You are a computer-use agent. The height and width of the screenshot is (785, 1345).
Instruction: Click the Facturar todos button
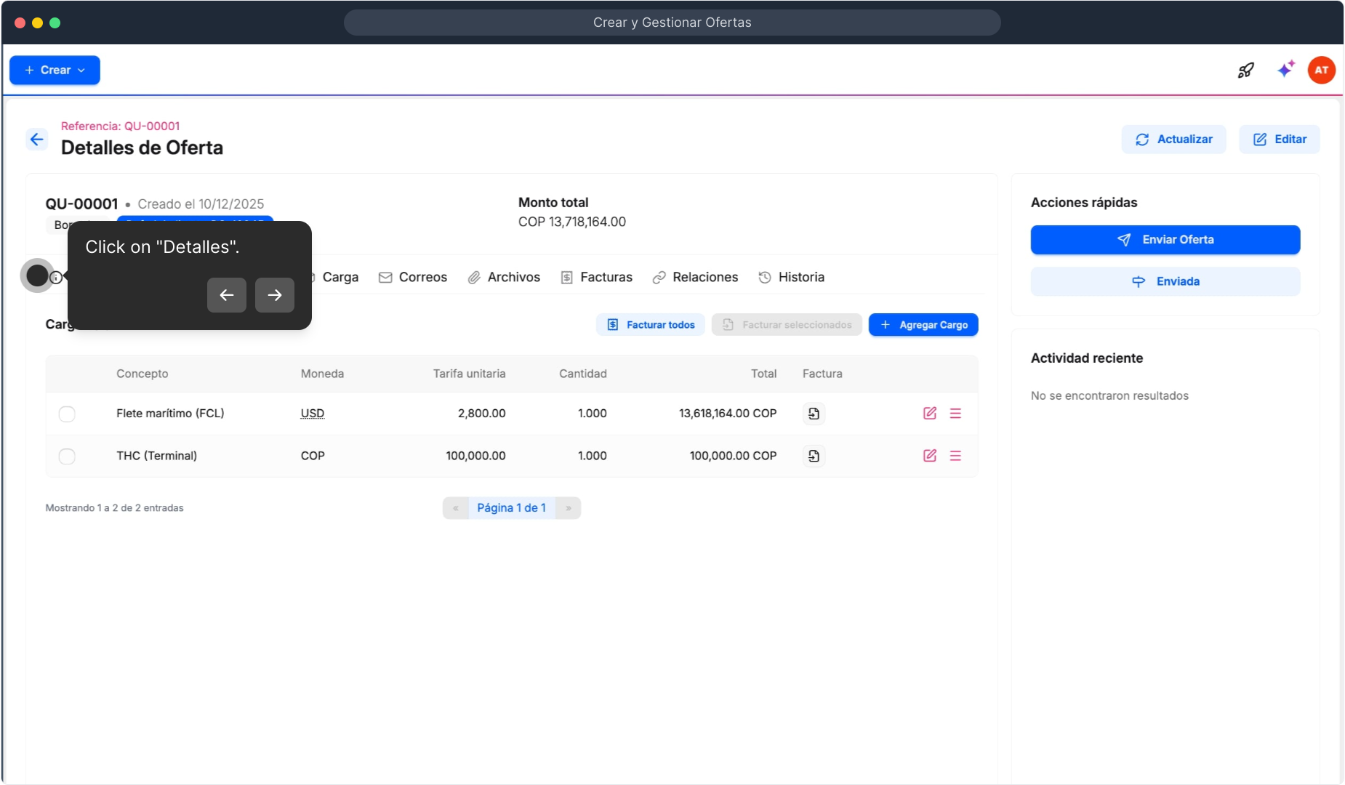click(651, 325)
